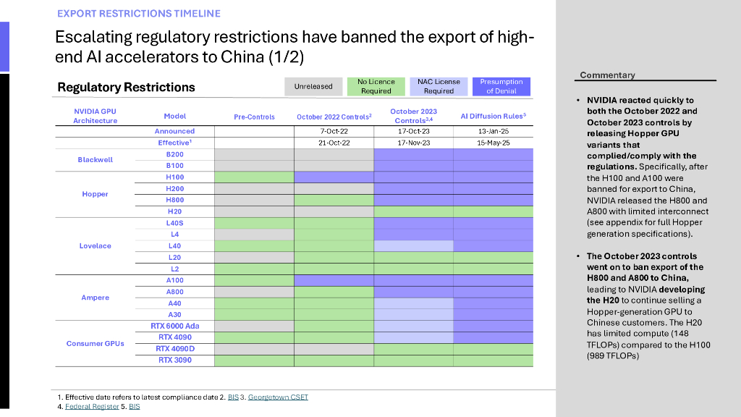
Task: Click the 'October 2022 Controls' column header
Action: click(x=333, y=116)
